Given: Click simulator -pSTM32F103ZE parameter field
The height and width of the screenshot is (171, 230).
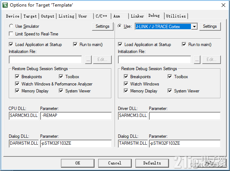Looking at the screenshot, I should pyautogui.click(x=76, y=143).
